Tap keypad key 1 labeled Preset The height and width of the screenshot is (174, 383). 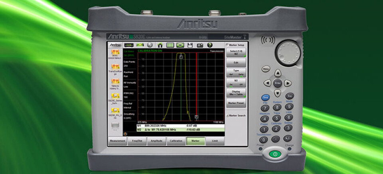click(264, 129)
